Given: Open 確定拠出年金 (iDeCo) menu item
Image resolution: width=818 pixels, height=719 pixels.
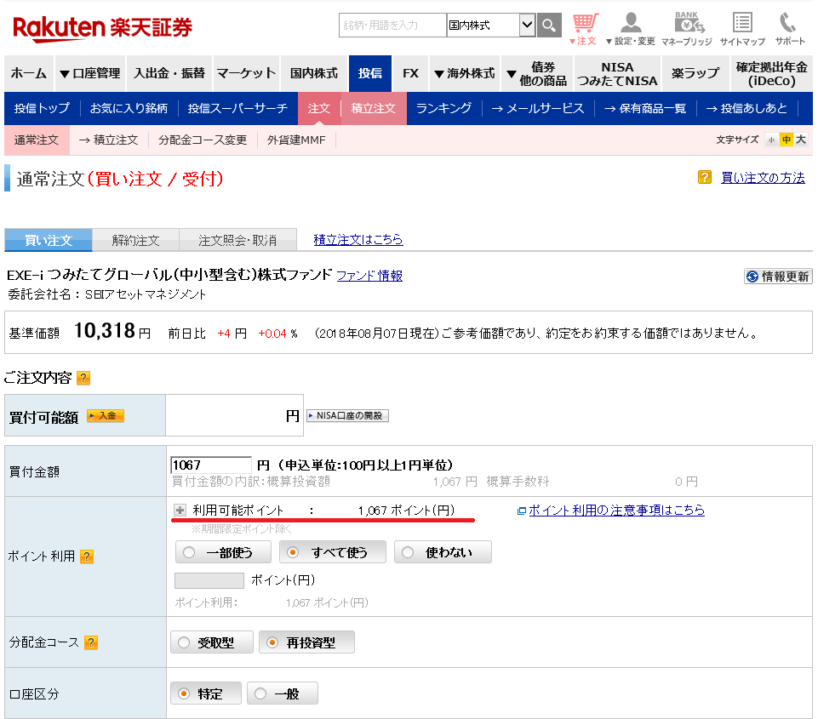Looking at the screenshot, I should pyautogui.click(x=771, y=73).
